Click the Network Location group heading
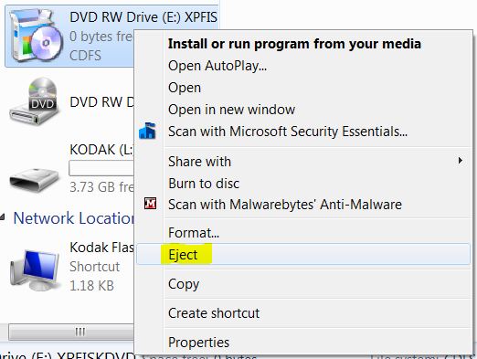Viewport: 477px width, 359px height. (73, 218)
